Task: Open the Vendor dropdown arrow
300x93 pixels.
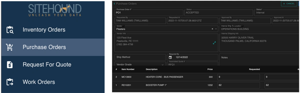Action: [216, 29]
